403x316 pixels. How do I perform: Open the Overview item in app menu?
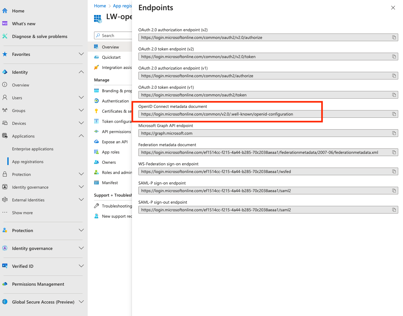(110, 47)
